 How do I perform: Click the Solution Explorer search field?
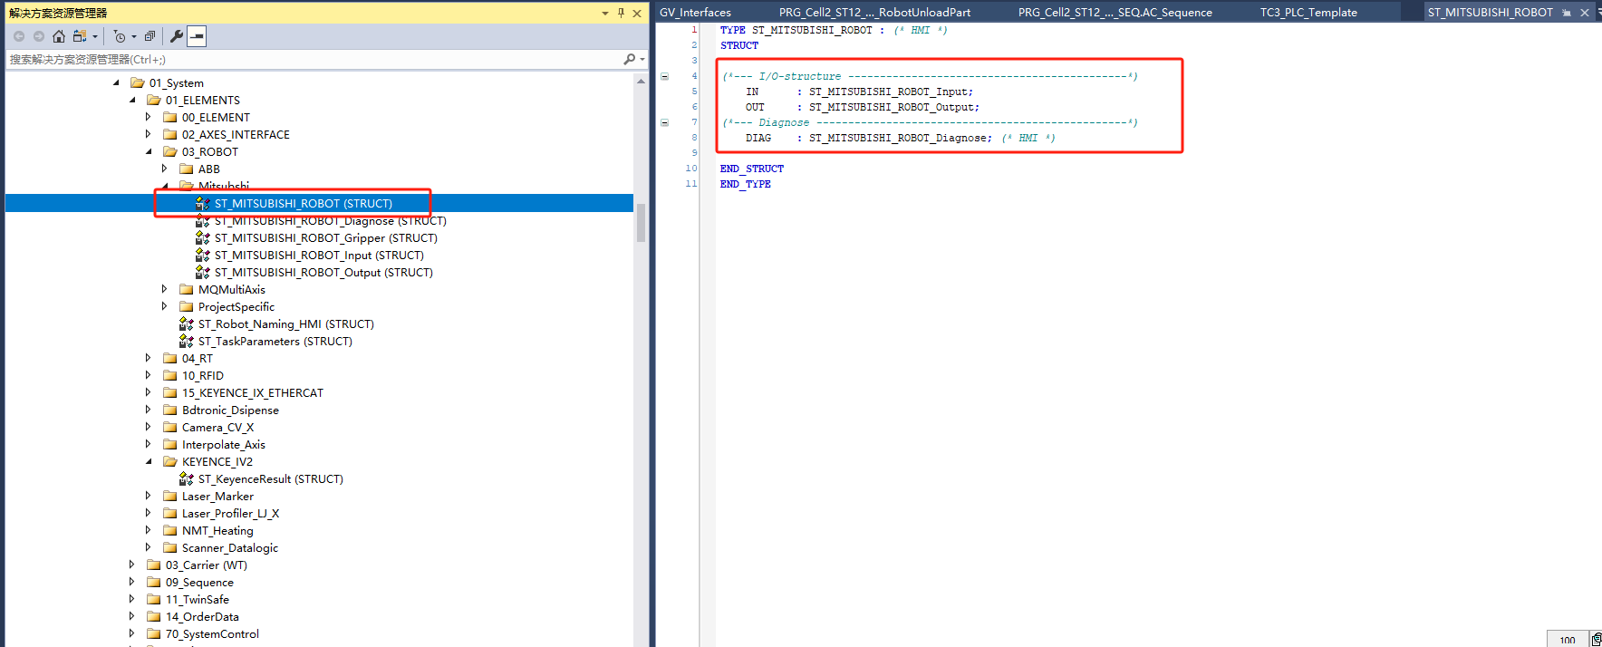313,59
